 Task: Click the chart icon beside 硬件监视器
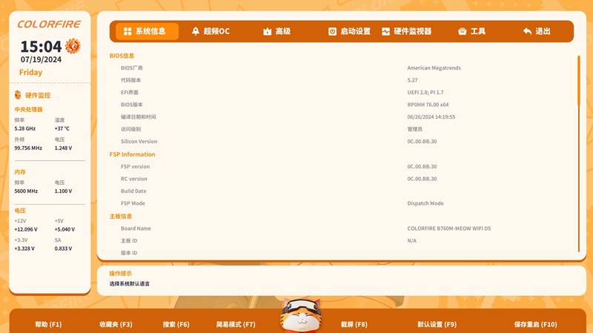click(386, 32)
